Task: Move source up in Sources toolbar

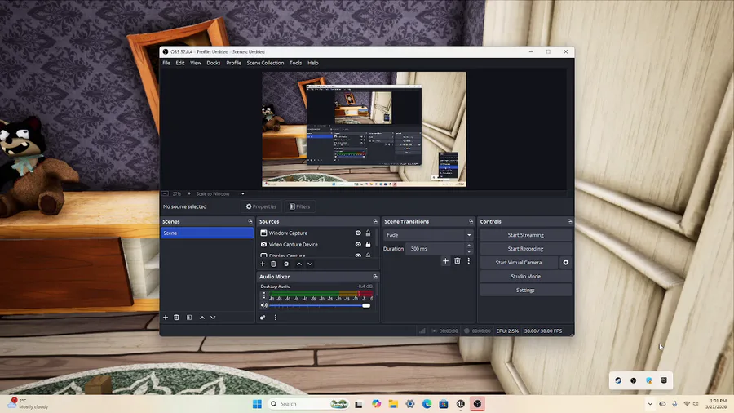Action: pyautogui.click(x=299, y=264)
